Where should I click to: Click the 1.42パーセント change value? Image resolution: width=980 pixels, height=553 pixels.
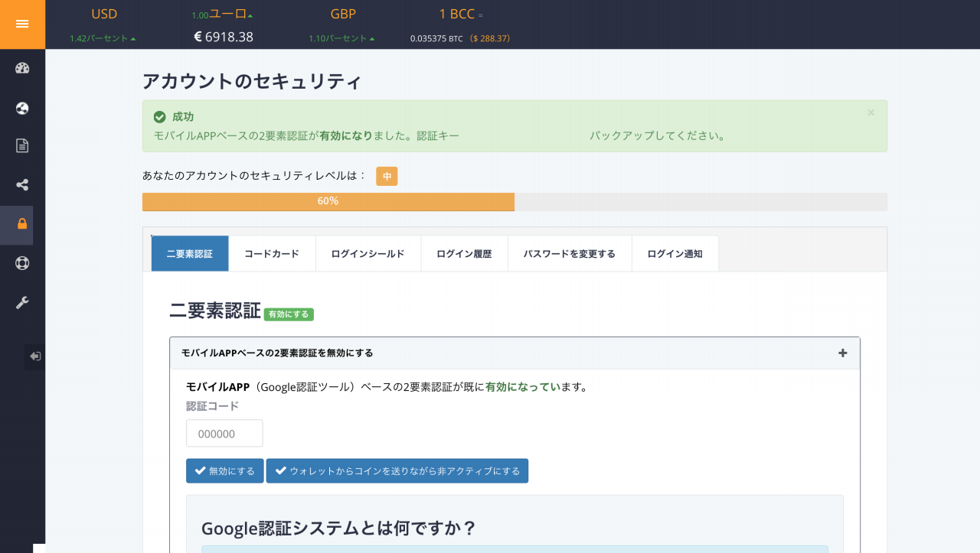[x=103, y=38]
